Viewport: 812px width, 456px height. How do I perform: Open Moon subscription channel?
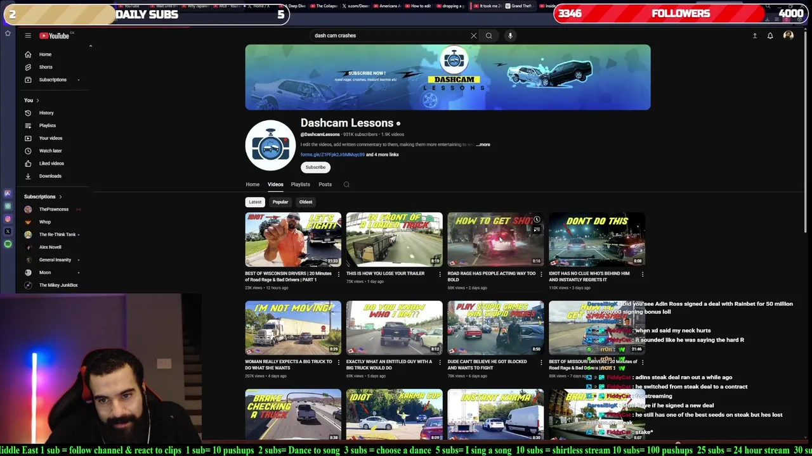44,272
